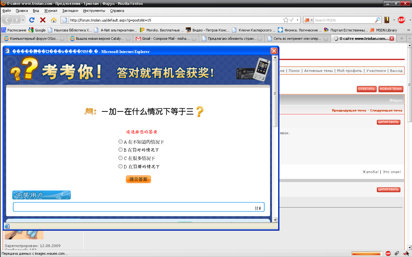Click the Reload page icon
Viewport: 412px width, 257px height.
click(32, 20)
